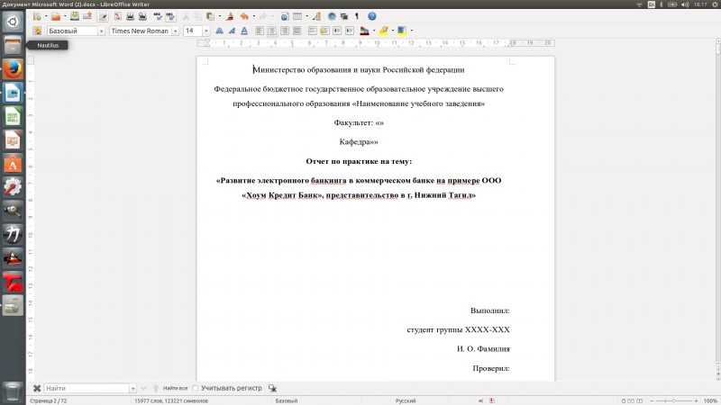Viewport: 721px width, 405px height.
Task: Expand the Undo history dropdown arrow
Action: click(x=254, y=16)
